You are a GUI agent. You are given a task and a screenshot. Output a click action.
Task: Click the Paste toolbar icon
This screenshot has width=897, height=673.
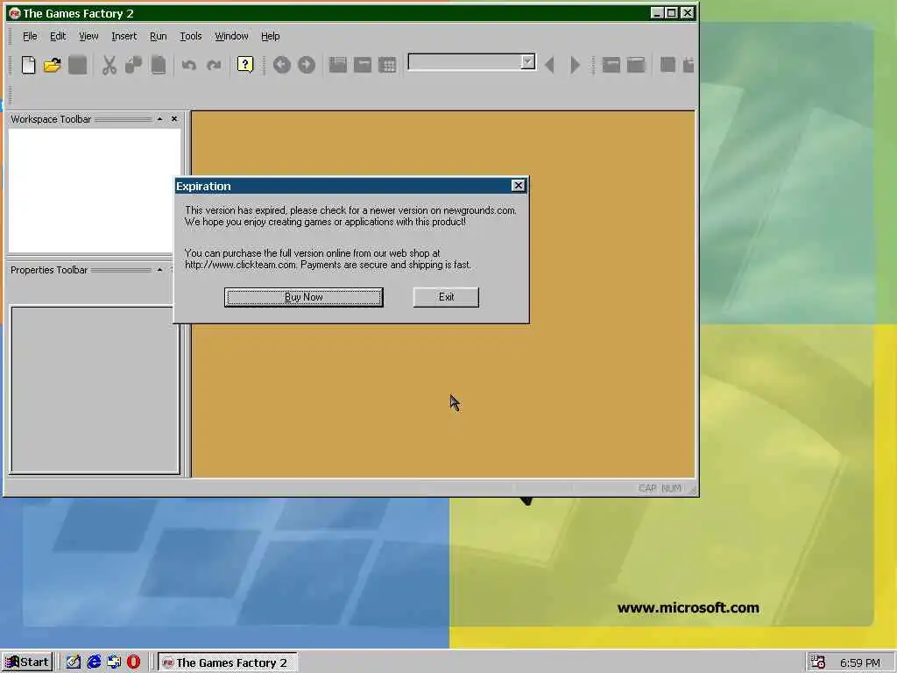click(159, 65)
